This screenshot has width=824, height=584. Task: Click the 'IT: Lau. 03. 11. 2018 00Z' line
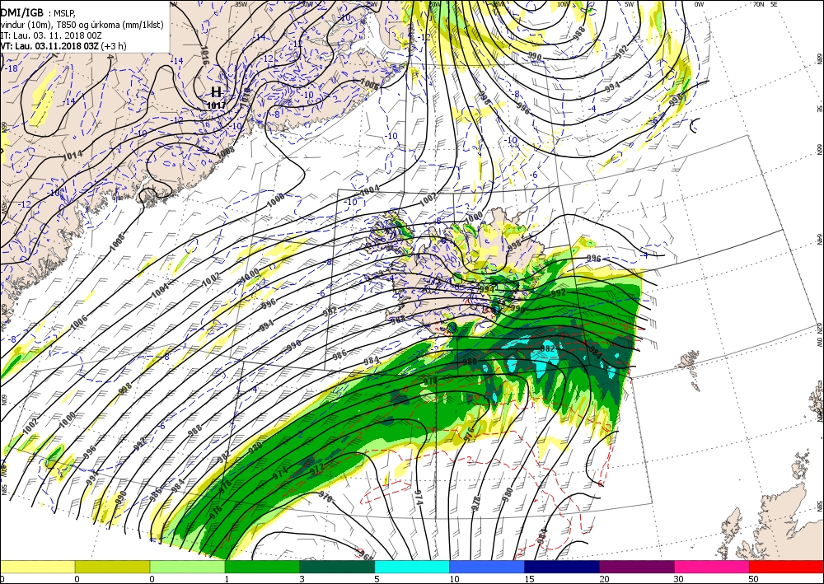(x=51, y=35)
